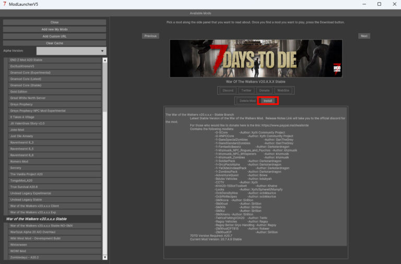Viewport: 401px width, 264px height.
Task: Select Great White North Server
Action: 55,98
